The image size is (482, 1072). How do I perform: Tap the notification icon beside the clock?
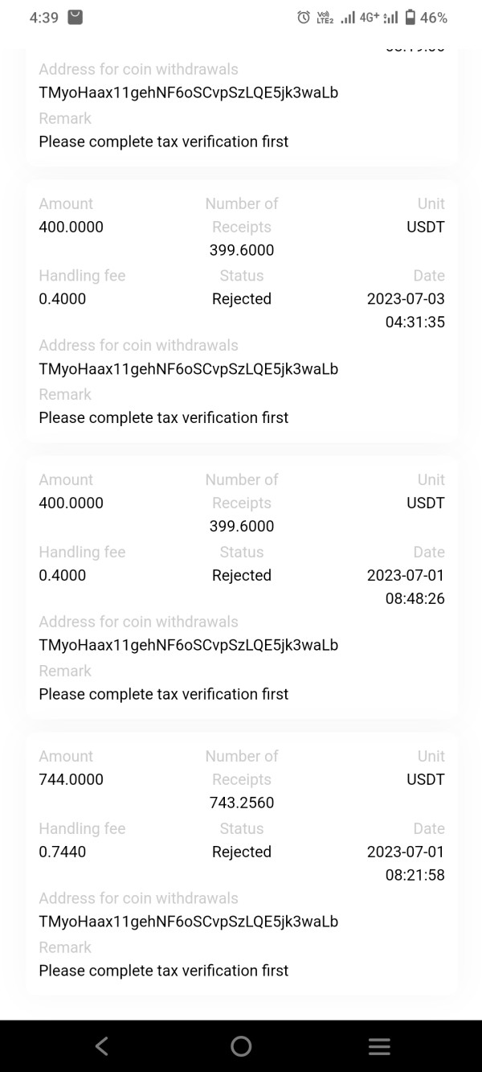(75, 17)
